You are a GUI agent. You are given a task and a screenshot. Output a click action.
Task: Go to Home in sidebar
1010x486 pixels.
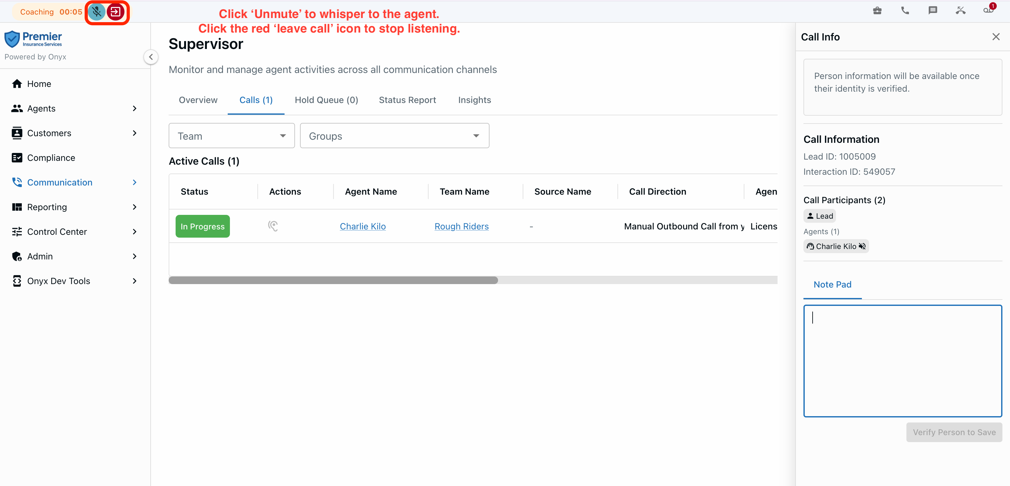click(75, 83)
